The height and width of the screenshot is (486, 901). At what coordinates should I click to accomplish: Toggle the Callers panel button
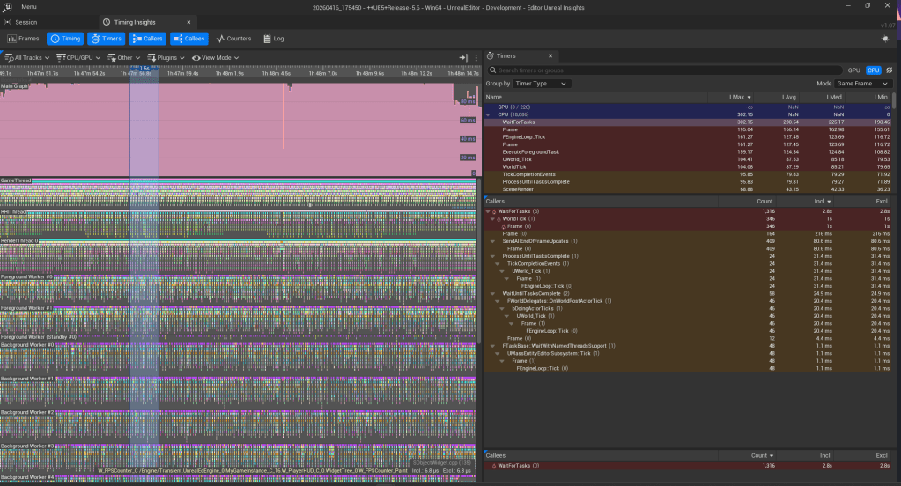coord(148,39)
